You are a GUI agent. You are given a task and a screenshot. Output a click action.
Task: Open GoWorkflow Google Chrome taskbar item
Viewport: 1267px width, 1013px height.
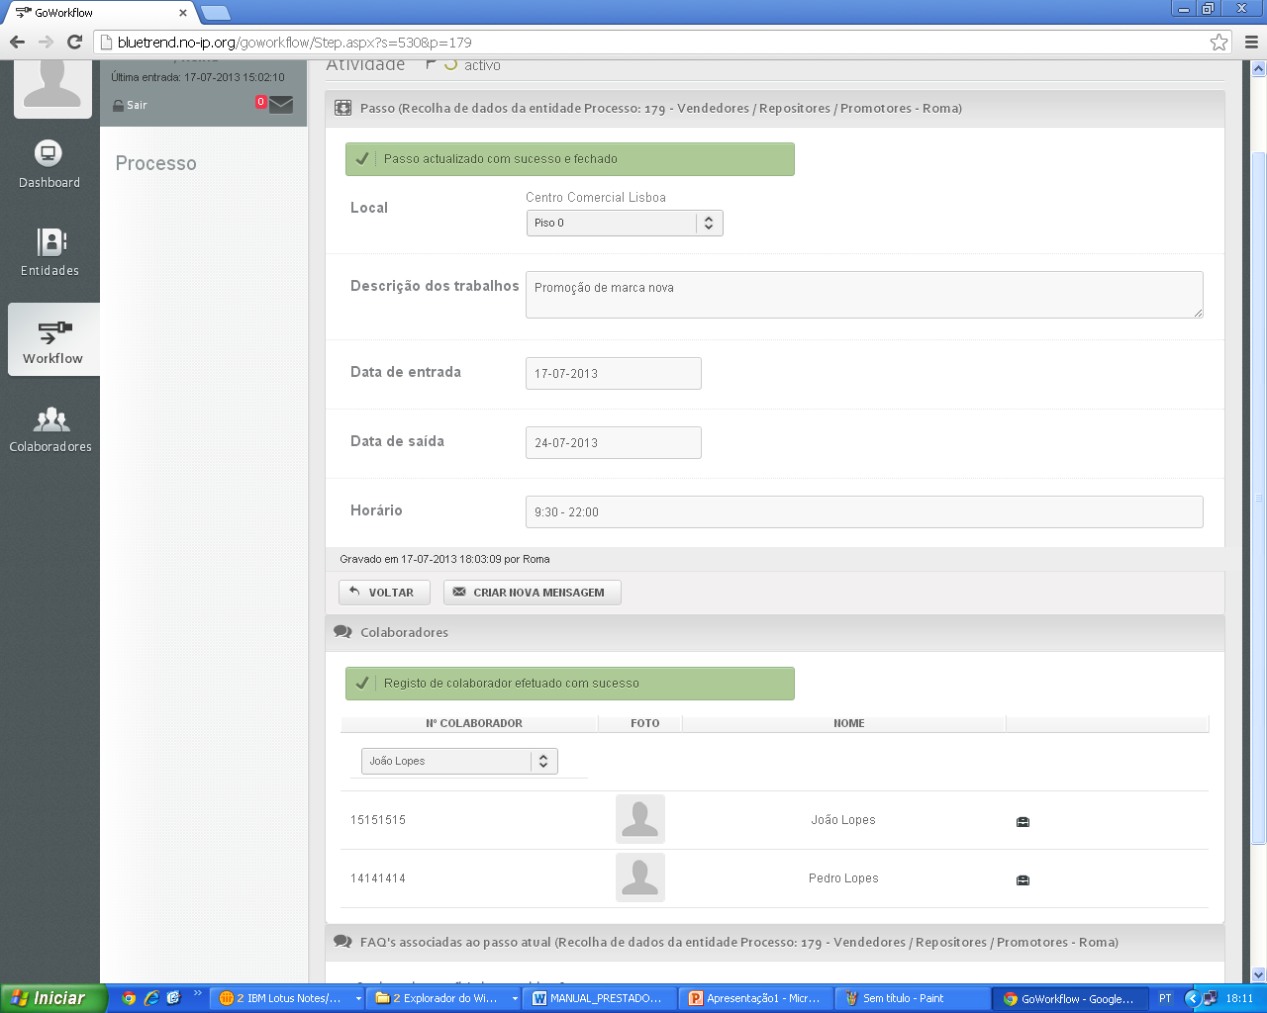1072,998
